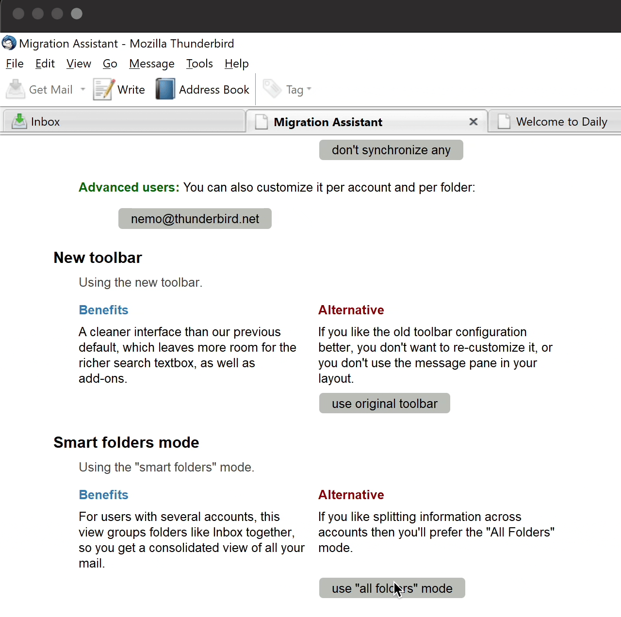The height and width of the screenshot is (617, 621).
Task: Open the Address Book icon
Action: [165, 89]
